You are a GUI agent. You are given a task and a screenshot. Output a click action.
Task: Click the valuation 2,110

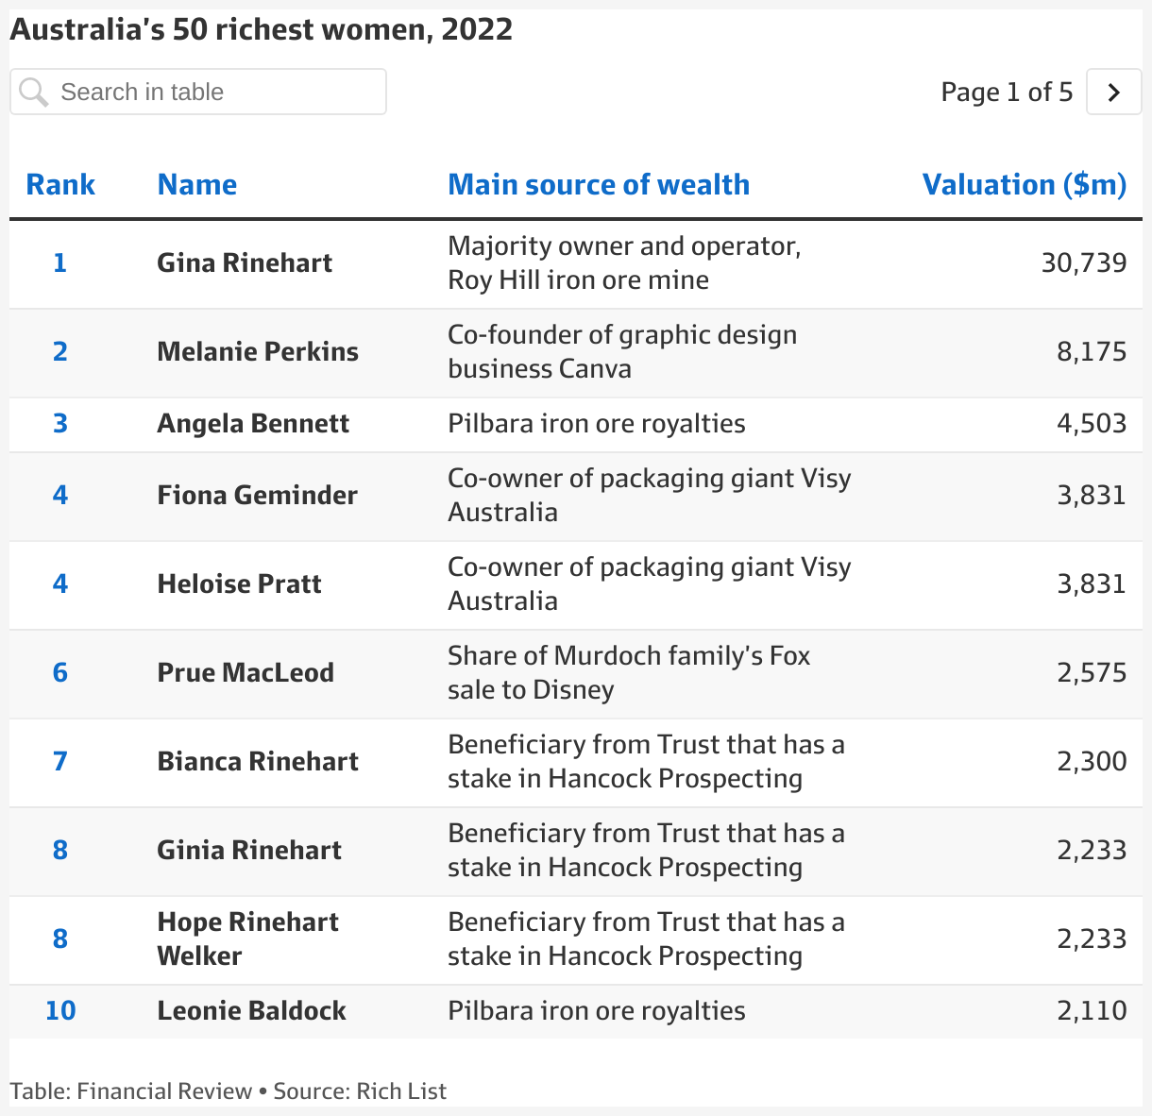(1092, 1010)
